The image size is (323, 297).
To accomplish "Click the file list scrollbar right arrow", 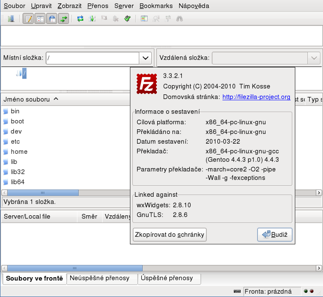I will pos(319,193).
